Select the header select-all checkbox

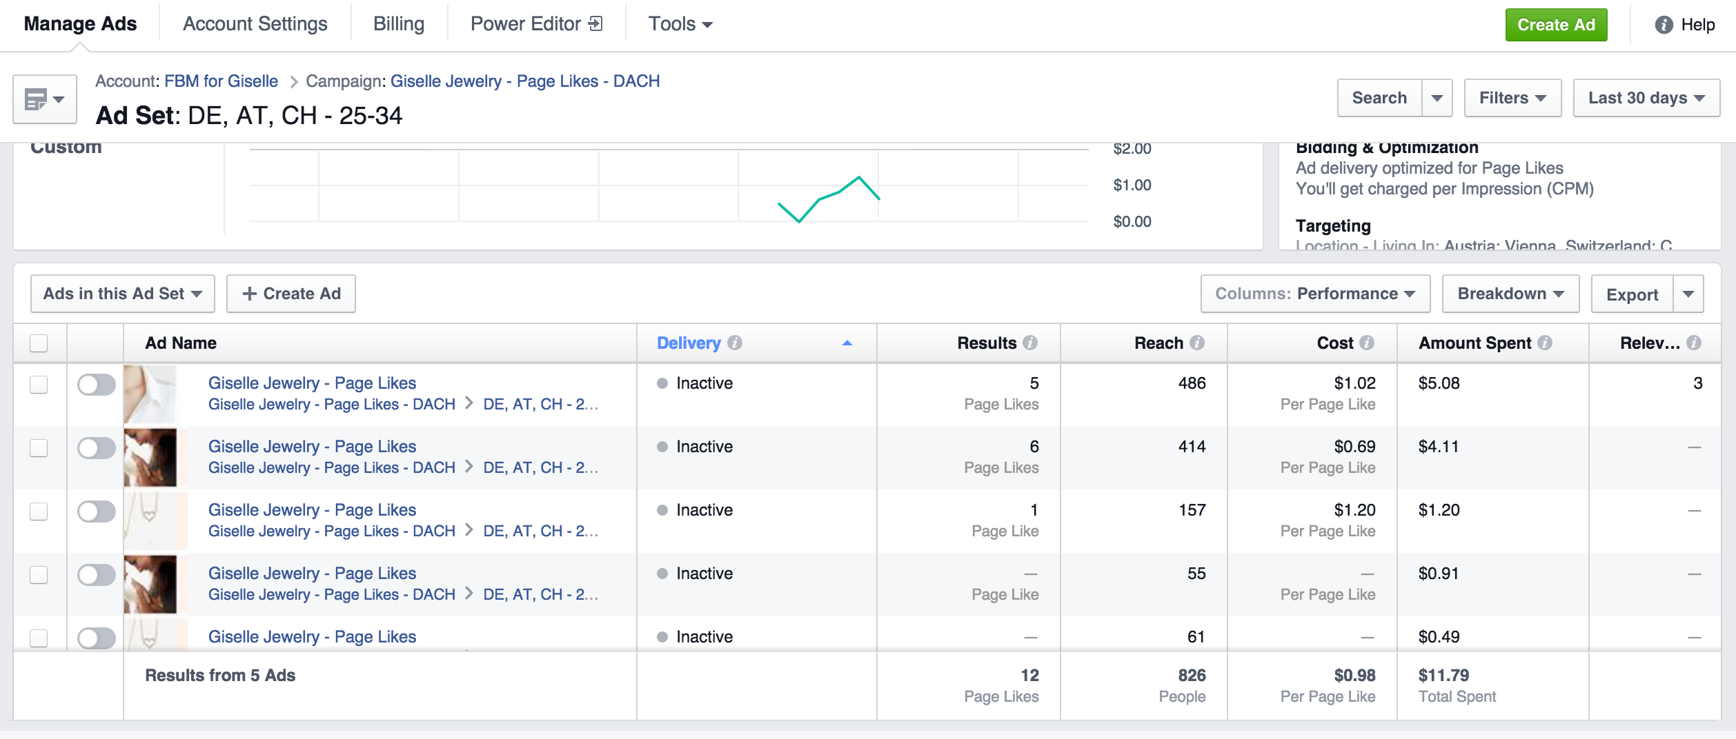point(39,343)
